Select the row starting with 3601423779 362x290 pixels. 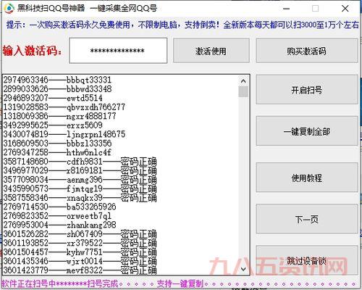(x=80, y=270)
